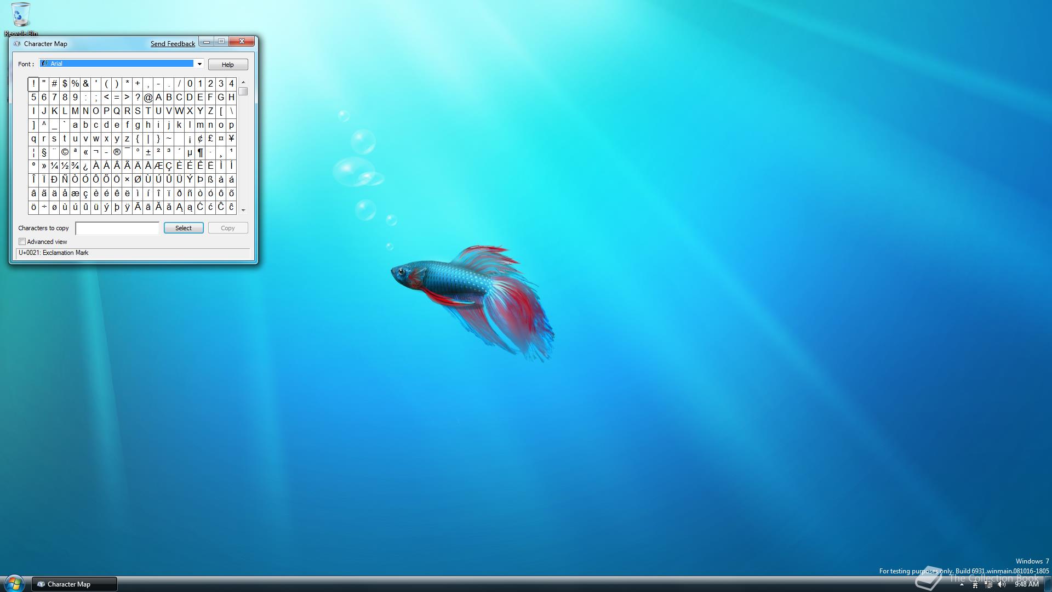This screenshot has width=1052, height=592.
Task: Select the { left curly brace
Action: 138,139
